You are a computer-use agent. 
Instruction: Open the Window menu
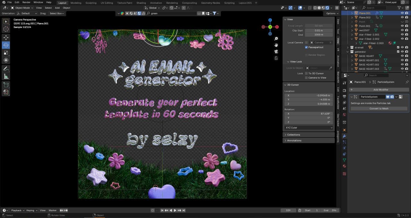[38, 2]
